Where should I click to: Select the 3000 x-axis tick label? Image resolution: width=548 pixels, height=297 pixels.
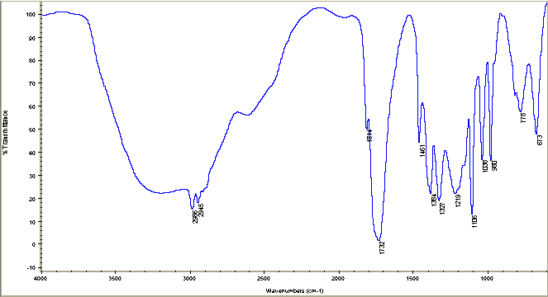pyautogui.click(x=190, y=279)
